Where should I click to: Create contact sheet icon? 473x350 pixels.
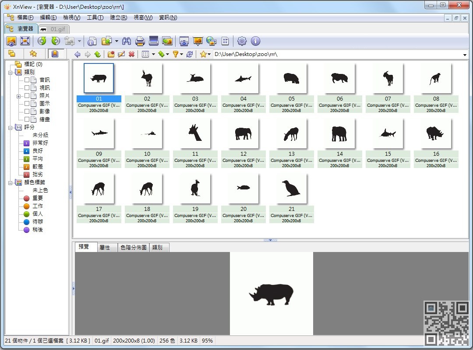point(225,41)
